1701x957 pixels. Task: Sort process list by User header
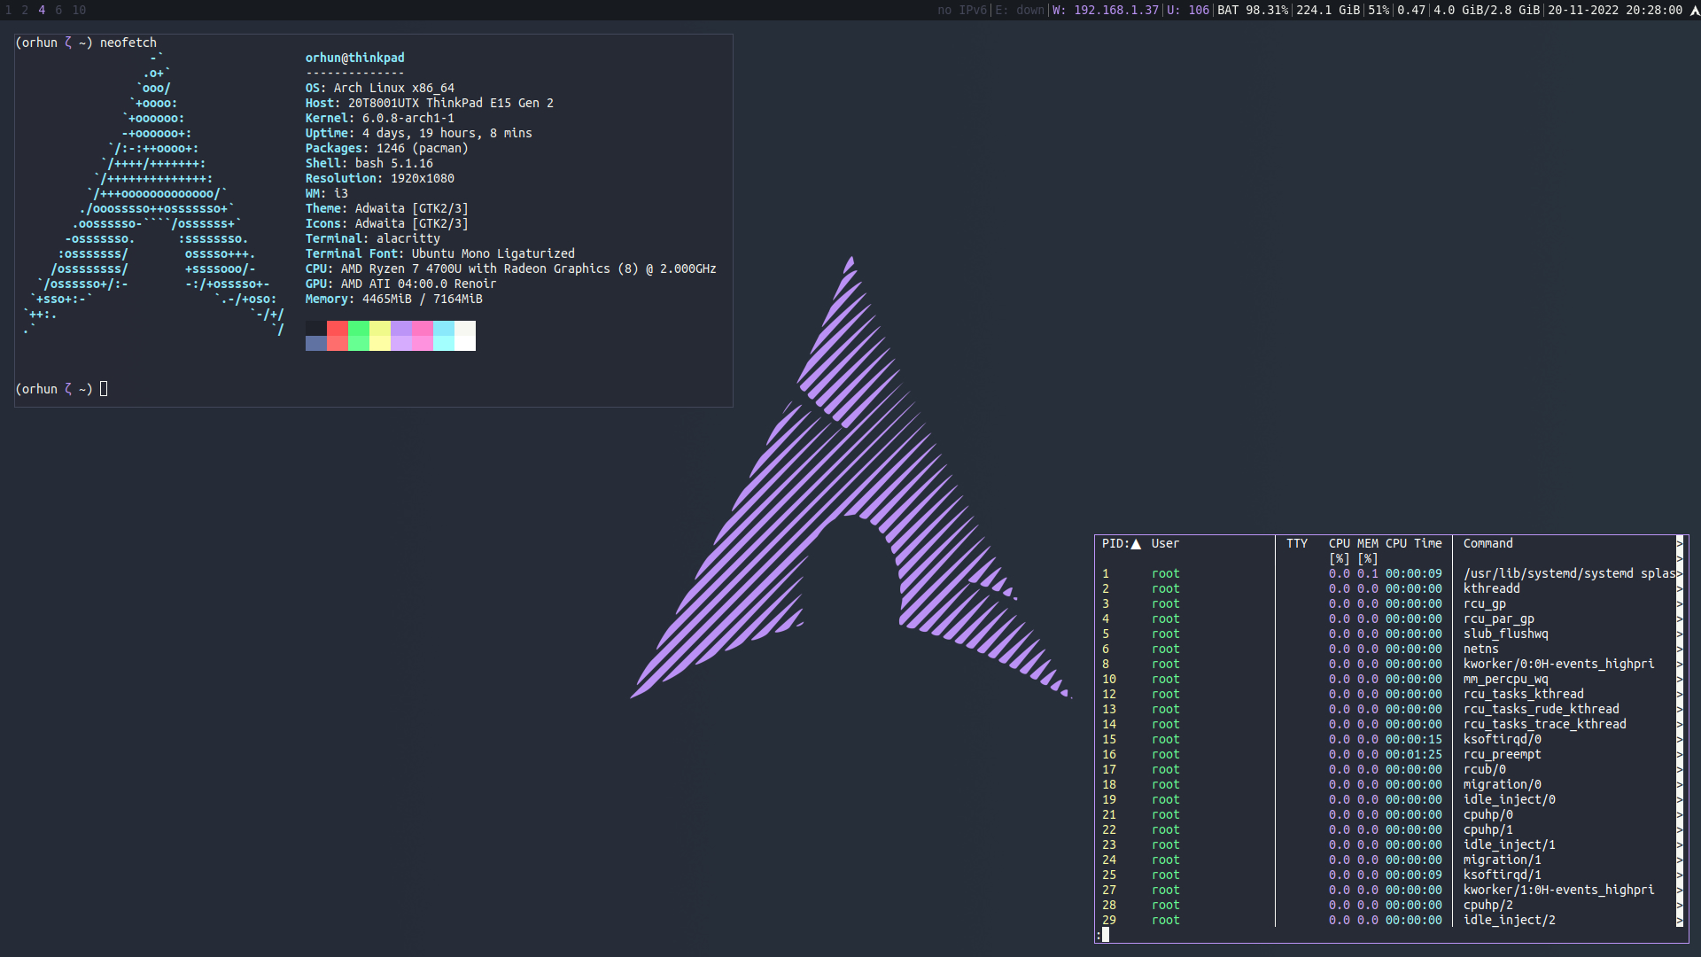pos(1165,544)
